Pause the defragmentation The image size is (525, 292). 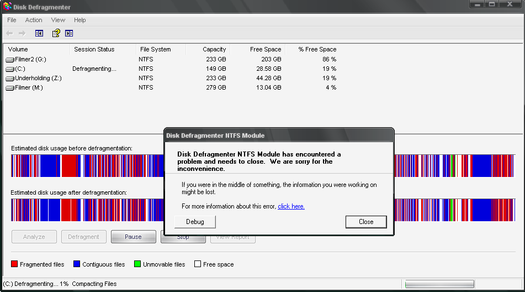tap(133, 237)
